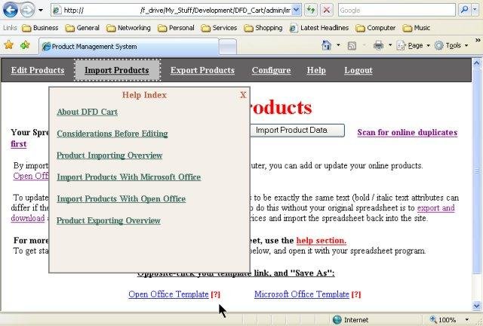Click help marker beside Microsoft Office Template
The width and height of the screenshot is (483, 326).
(356, 294)
